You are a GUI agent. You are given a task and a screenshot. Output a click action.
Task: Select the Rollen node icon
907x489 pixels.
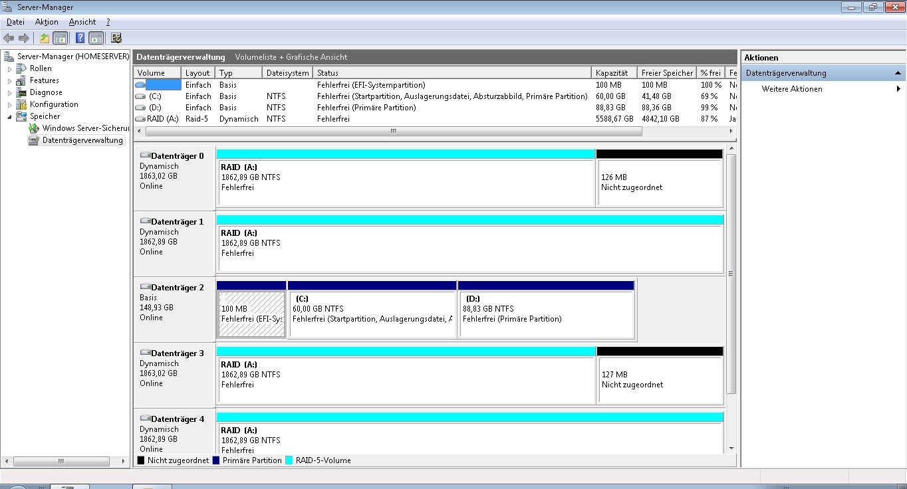pos(22,68)
